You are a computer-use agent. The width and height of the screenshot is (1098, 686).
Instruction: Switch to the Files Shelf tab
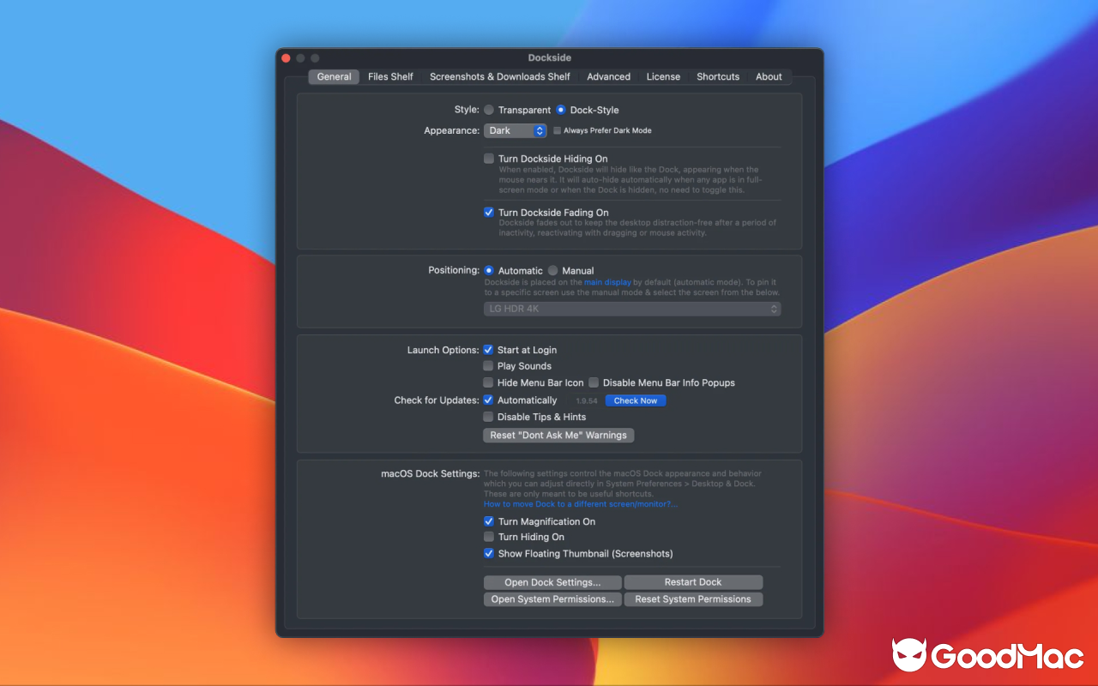(x=390, y=76)
